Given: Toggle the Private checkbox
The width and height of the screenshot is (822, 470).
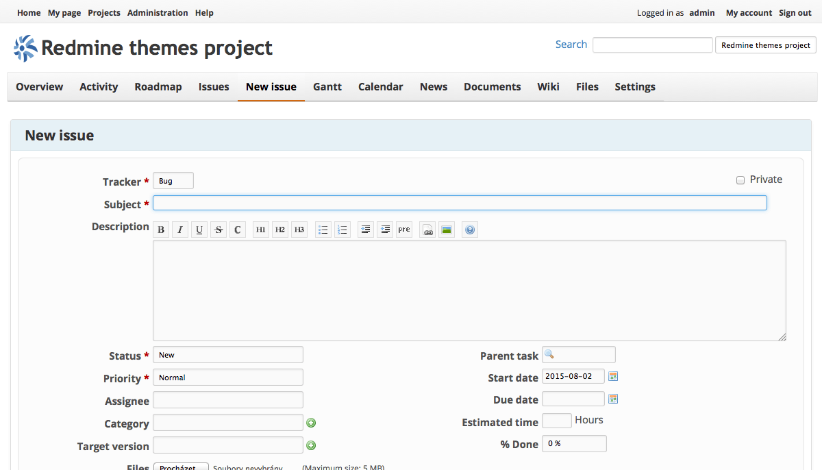Looking at the screenshot, I should [740, 180].
